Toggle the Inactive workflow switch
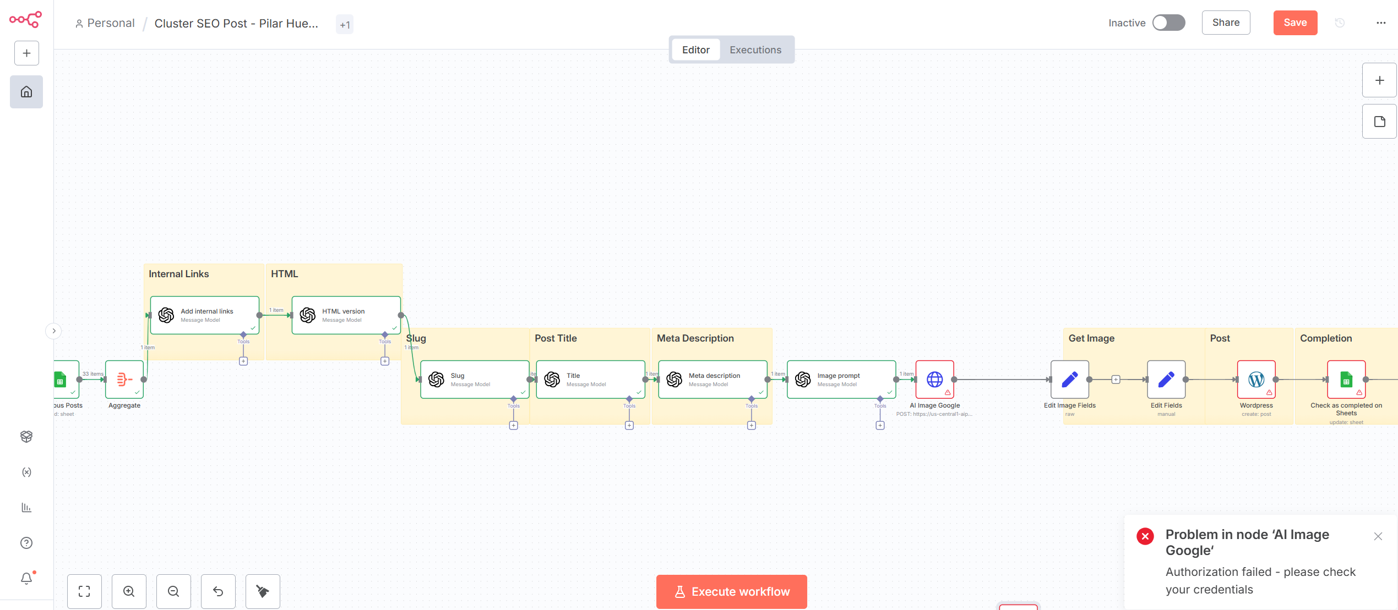1398x610 pixels. pos(1168,23)
